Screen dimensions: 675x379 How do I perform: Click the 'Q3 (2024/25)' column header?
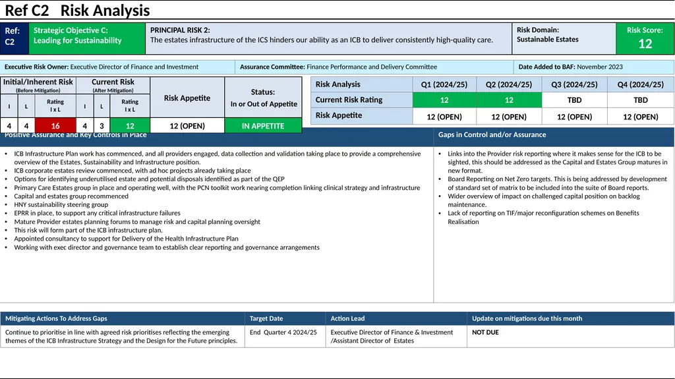tap(574, 84)
